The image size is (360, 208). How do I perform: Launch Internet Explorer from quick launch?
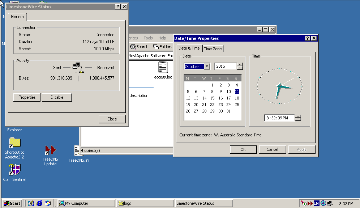39,203
